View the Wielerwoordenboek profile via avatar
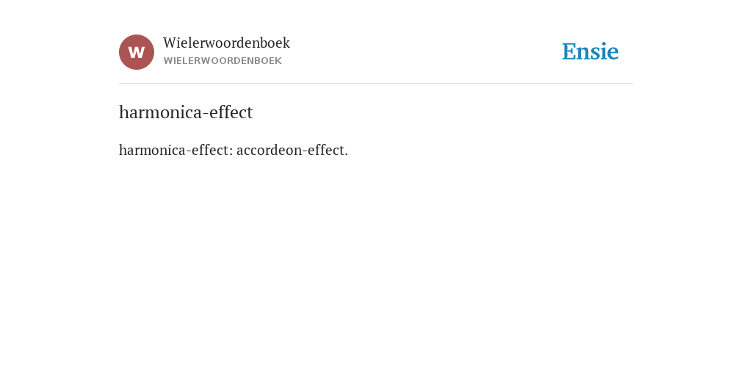The image size is (752, 376). (x=137, y=52)
